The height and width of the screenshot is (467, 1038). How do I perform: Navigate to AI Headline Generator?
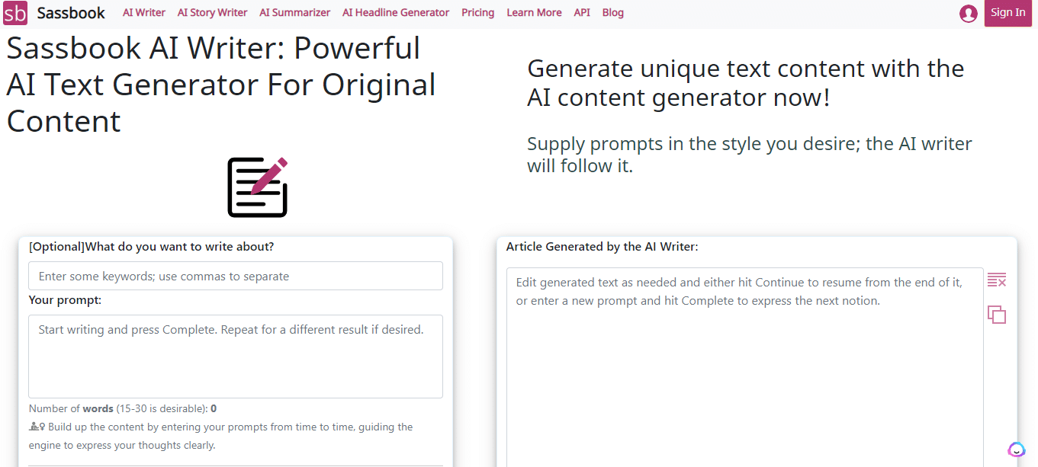(x=396, y=13)
